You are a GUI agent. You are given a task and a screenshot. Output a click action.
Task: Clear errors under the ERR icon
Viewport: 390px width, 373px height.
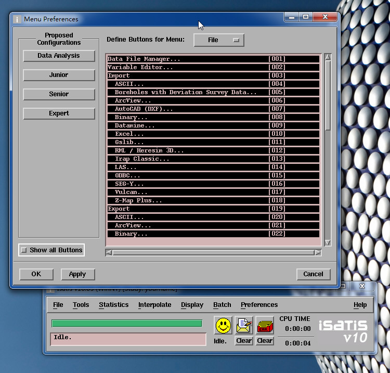[265, 340]
